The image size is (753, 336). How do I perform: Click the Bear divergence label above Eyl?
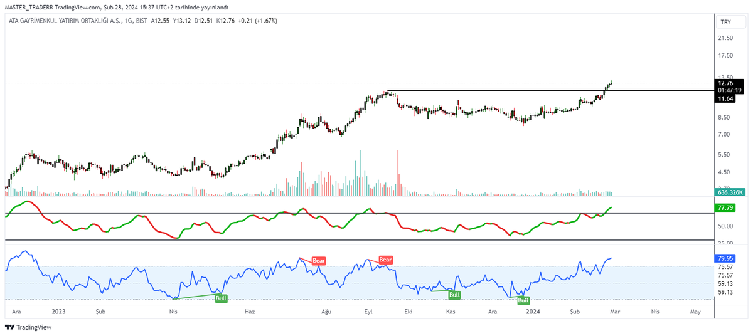[x=385, y=260]
